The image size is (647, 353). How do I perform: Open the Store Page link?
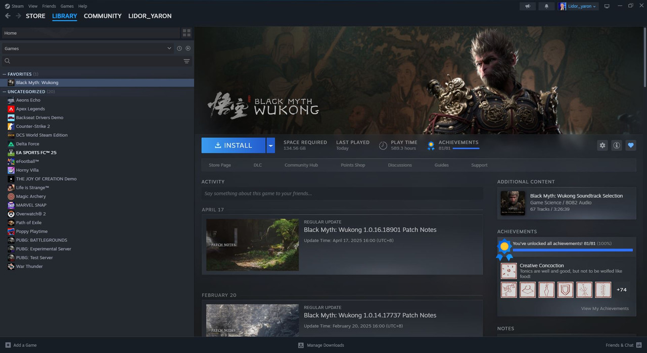220,165
